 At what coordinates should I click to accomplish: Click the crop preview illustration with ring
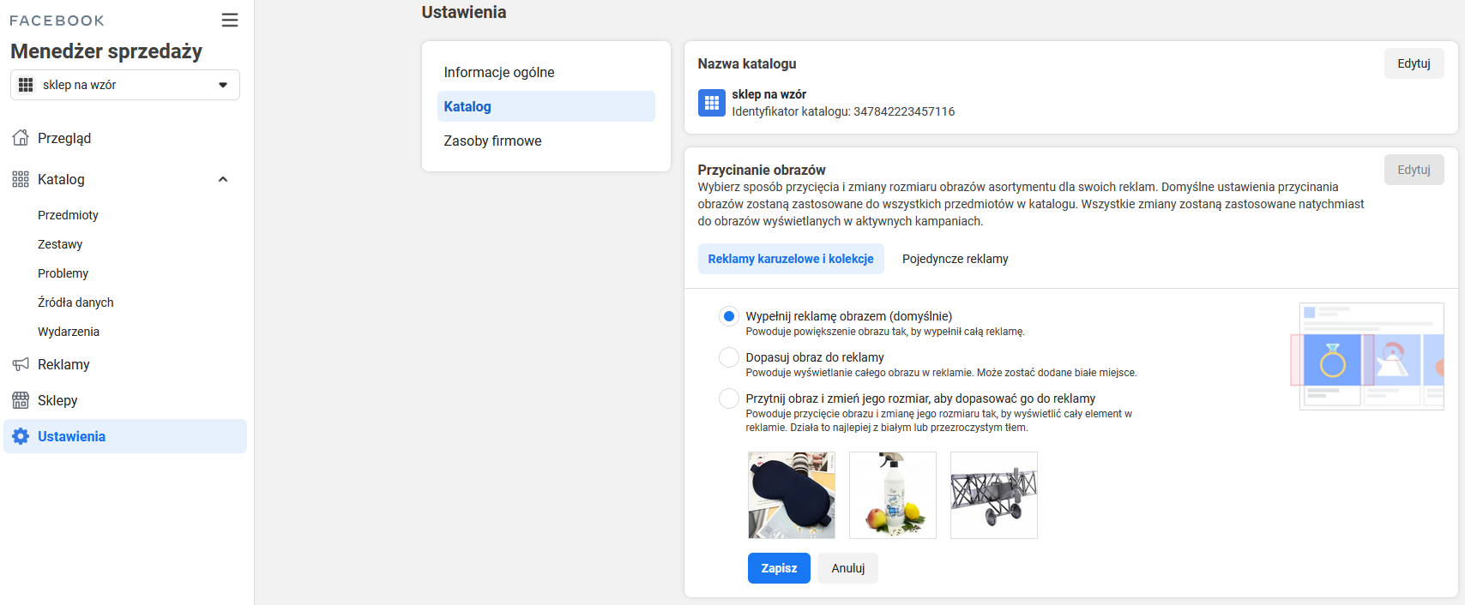[x=1371, y=356]
